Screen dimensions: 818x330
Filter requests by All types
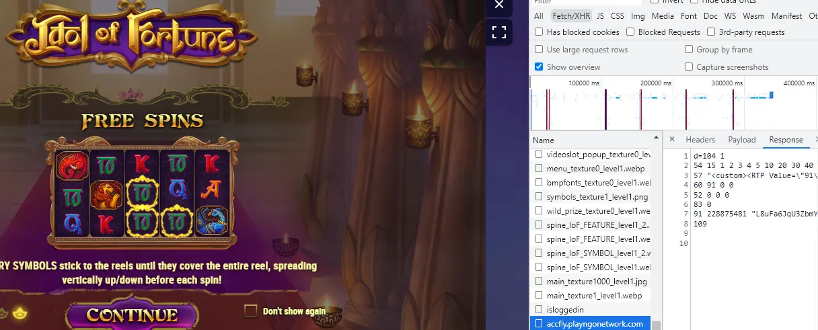539,16
